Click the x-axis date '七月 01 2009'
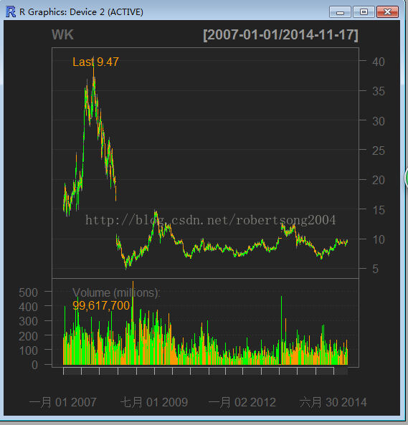408x425 pixels. coord(153,402)
